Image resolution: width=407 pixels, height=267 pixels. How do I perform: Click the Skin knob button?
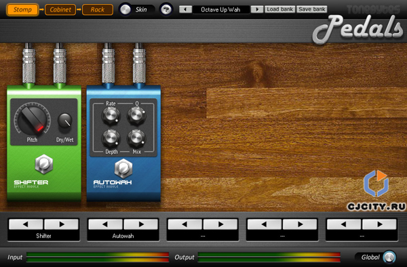tap(125, 9)
